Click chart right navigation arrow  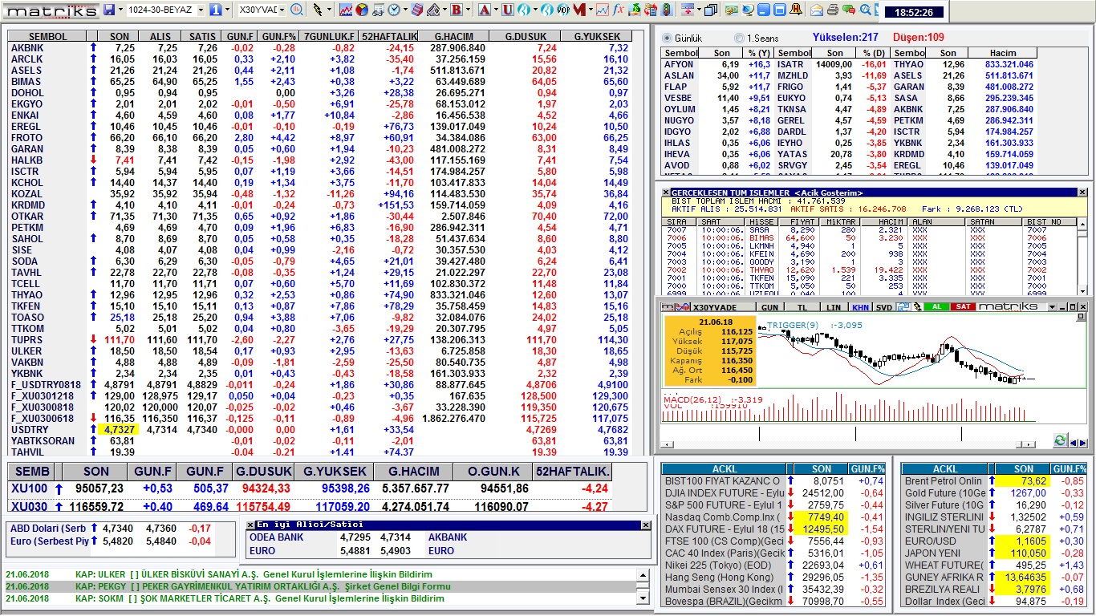(x=1082, y=443)
